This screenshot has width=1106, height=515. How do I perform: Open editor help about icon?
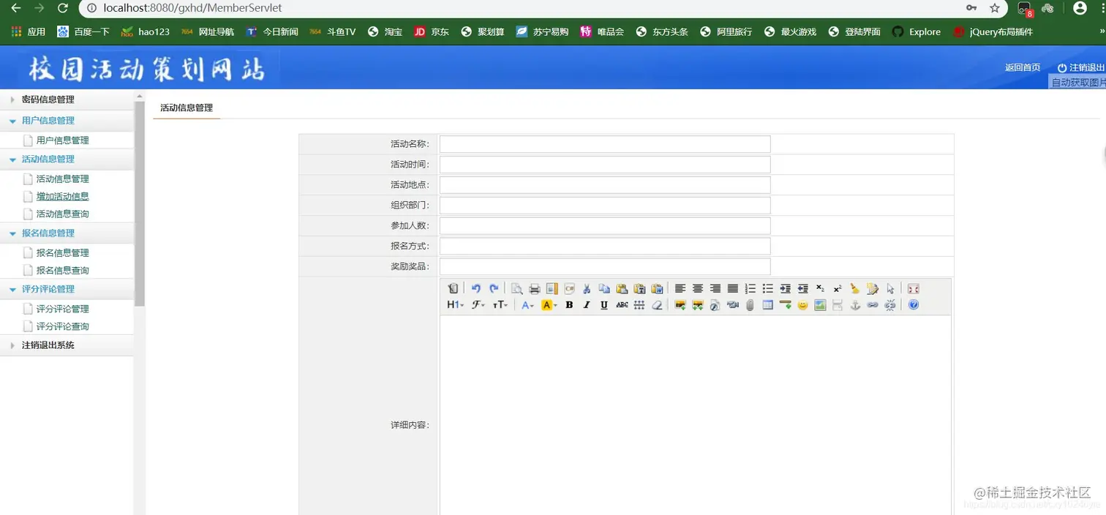(x=914, y=305)
